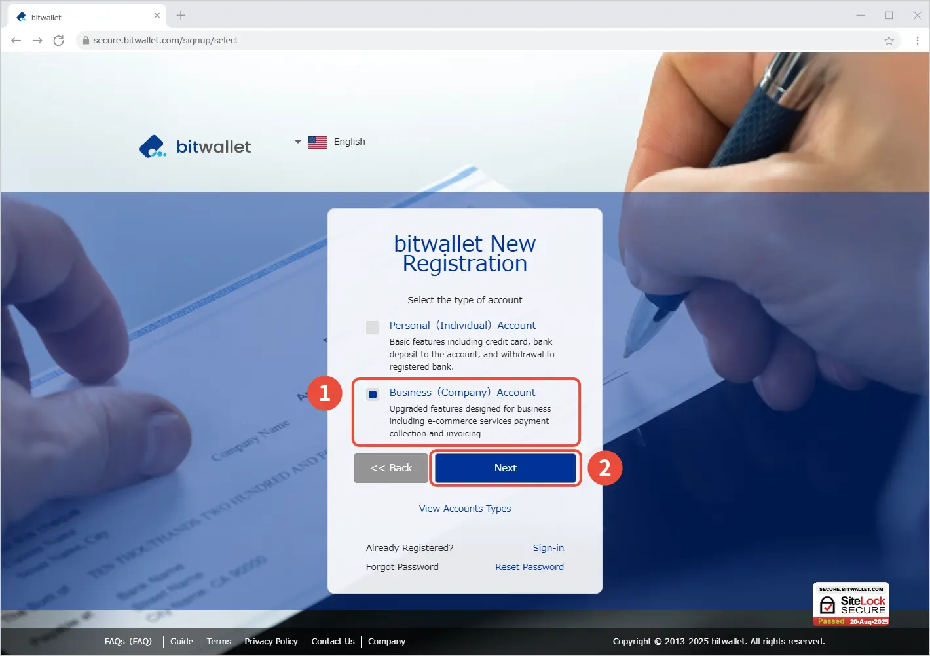This screenshot has height=656, width=930.
Task: Check the Personal (Individual) Account checkbox
Action: [373, 328]
